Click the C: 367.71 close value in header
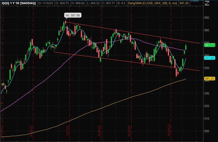 (x=109, y=3)
